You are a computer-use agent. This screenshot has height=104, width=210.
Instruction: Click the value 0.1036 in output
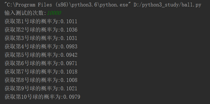(x=69, y=30)
